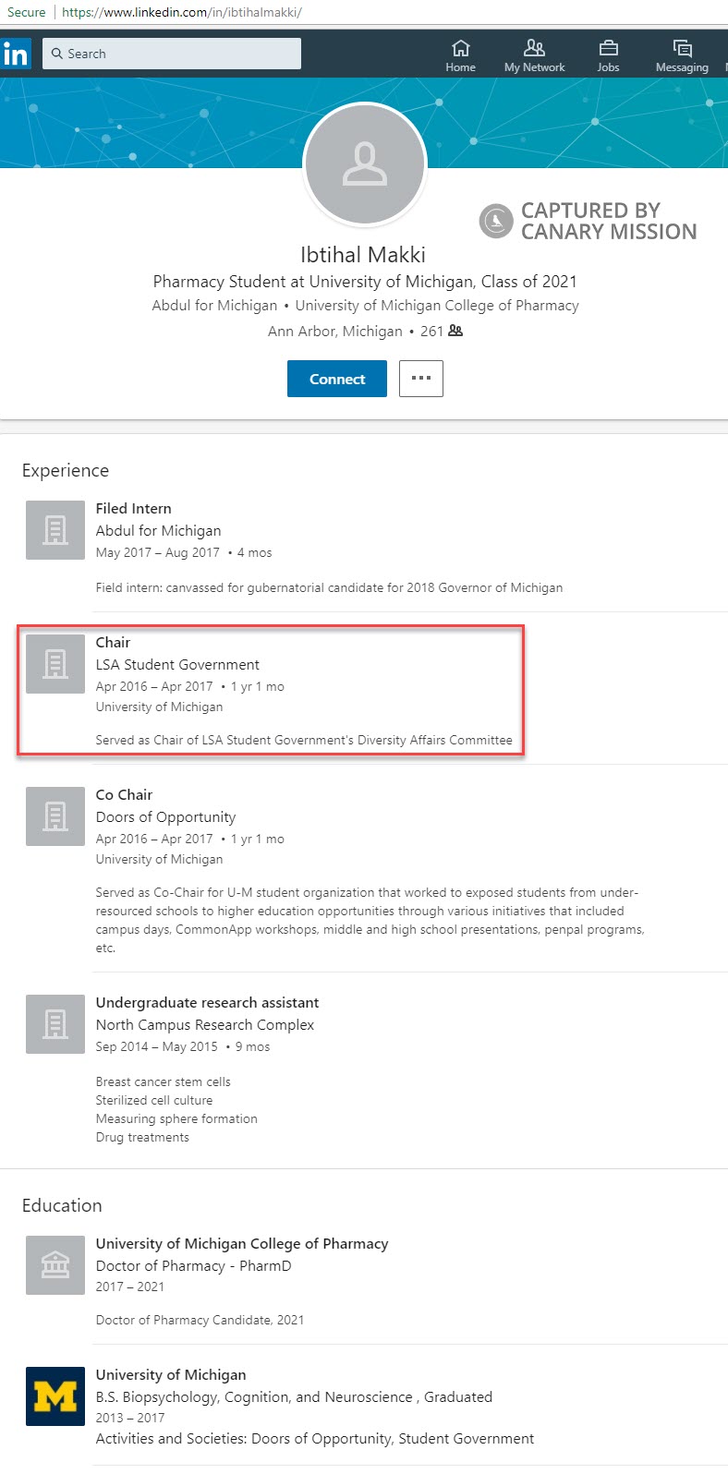Click the Abdul for Michigan company icon
The width and height of the screenshot is (728, 1474).
pos(55,530)
